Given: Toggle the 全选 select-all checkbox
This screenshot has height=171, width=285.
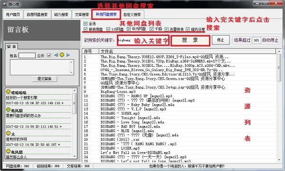Looking at the screenshot, I should [x=85, y=24].
